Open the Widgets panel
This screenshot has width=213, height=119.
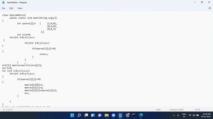93,115
